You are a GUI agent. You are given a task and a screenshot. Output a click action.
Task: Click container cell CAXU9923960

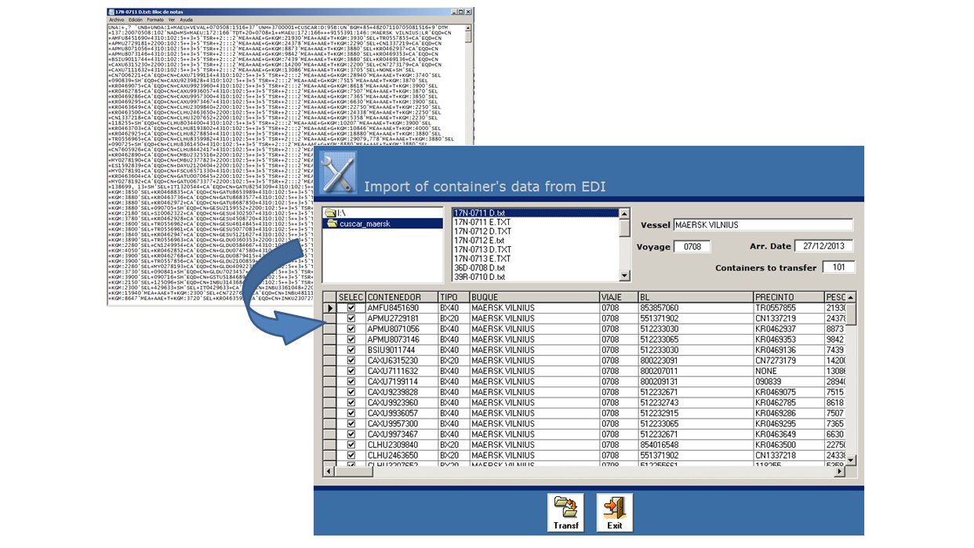tap(402, 403)
